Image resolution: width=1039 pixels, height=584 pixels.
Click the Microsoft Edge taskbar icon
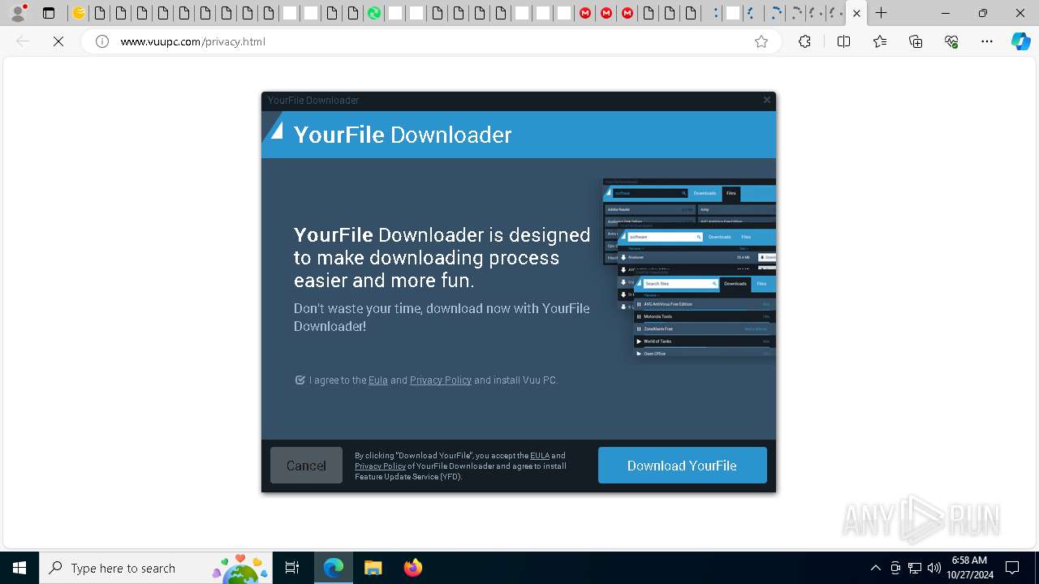[334, 568]
